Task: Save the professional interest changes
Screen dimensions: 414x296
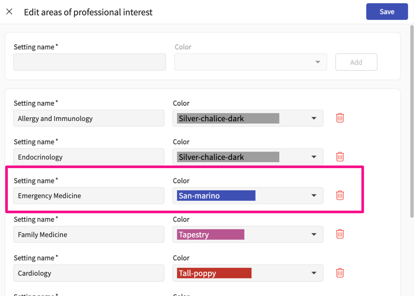Action: (387, 12)
